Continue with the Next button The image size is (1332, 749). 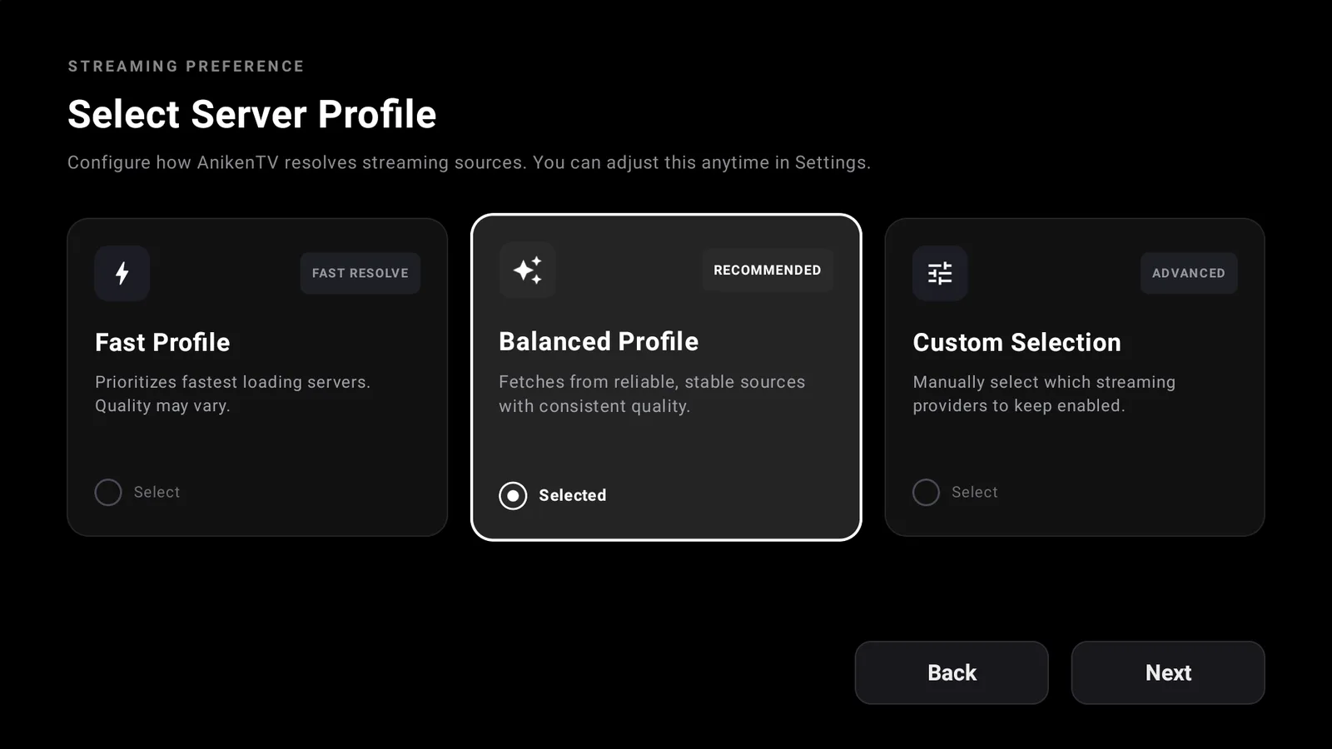coord(1168,672)
